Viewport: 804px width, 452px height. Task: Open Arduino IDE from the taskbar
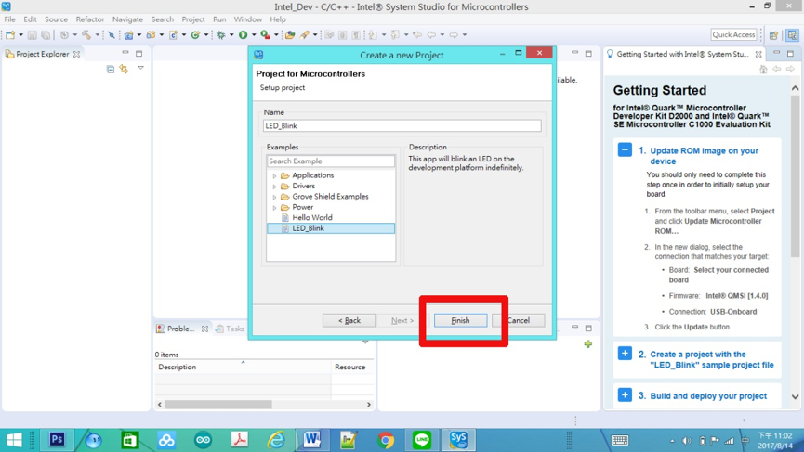(203, 440)
